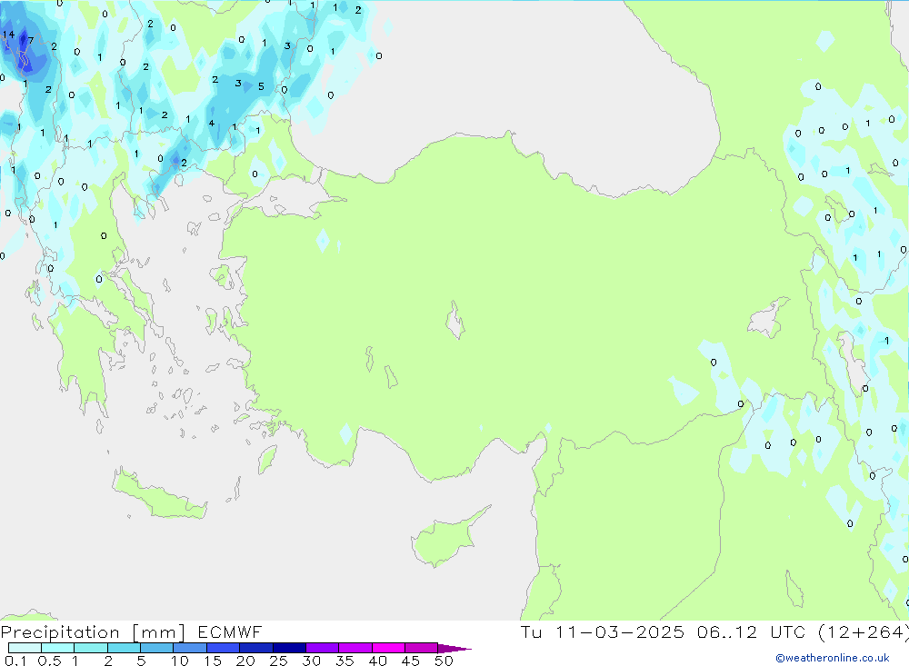Select the 35–40 mm legend color swatch
Screen dimensions: 909x666
(355, 648)
